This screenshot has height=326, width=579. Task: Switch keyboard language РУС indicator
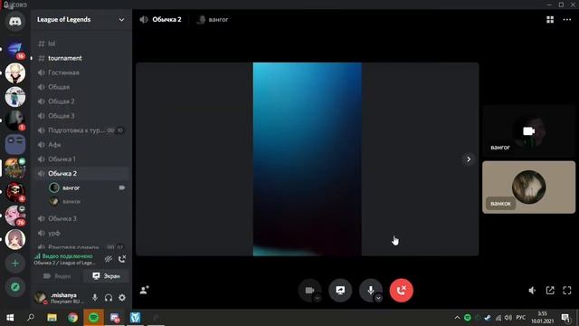click(521, 318)
